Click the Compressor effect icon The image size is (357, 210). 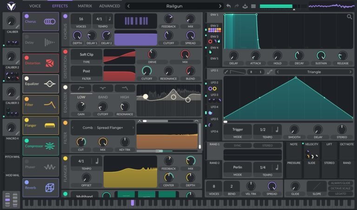click(50, 146)
